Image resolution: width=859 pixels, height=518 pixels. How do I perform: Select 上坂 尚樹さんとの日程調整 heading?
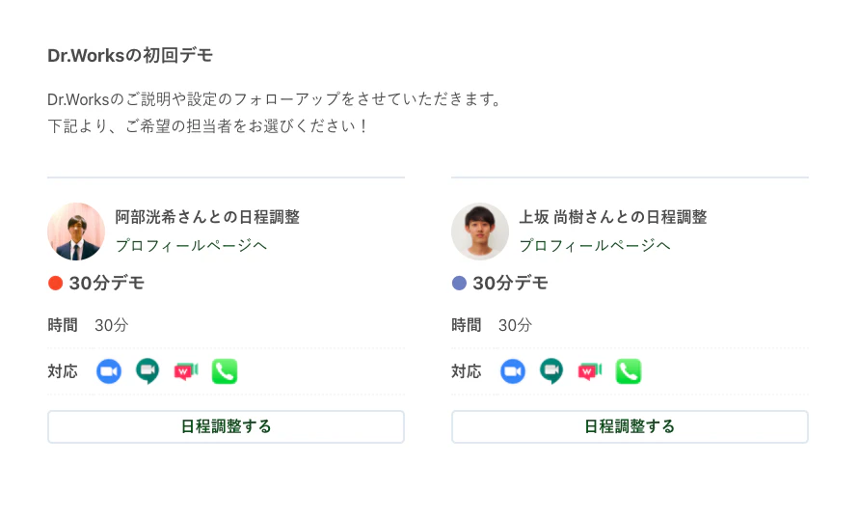click(x=613, y=218)
